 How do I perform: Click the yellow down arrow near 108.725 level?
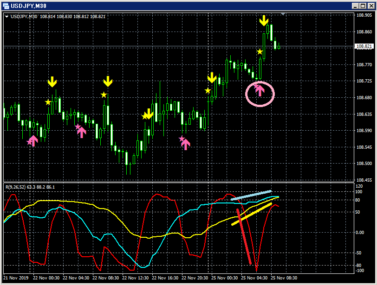pyautogui.click(x=212, y=78)
